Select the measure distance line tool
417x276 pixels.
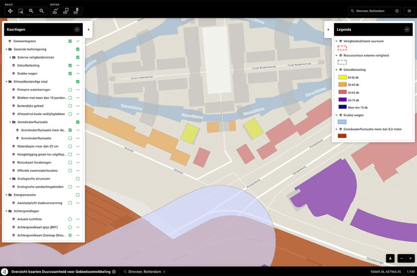click(55, 11)
